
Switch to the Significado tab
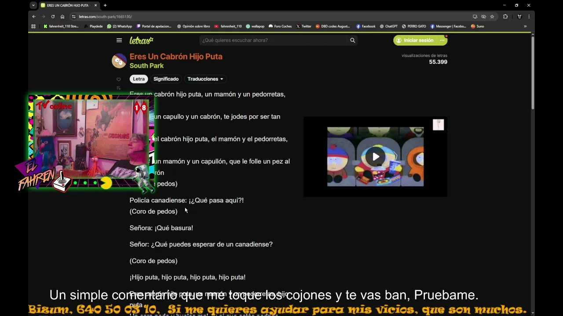[x=166, y=79]
